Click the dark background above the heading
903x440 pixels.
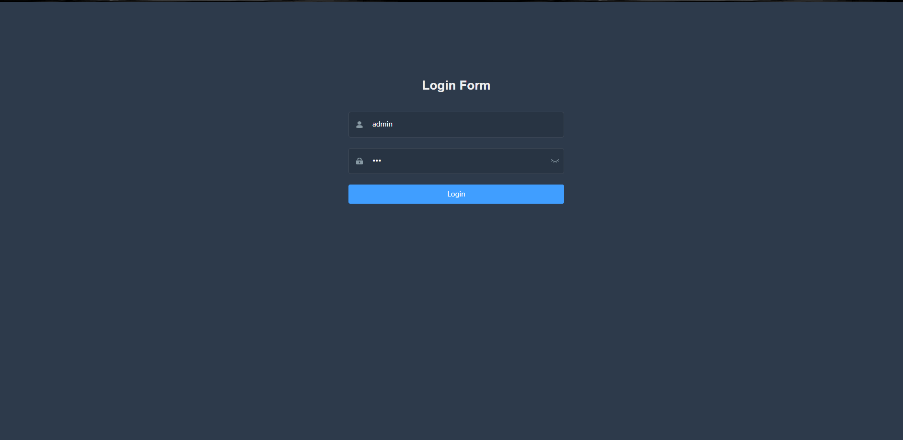pyautogui.click(x=456, y=38)
